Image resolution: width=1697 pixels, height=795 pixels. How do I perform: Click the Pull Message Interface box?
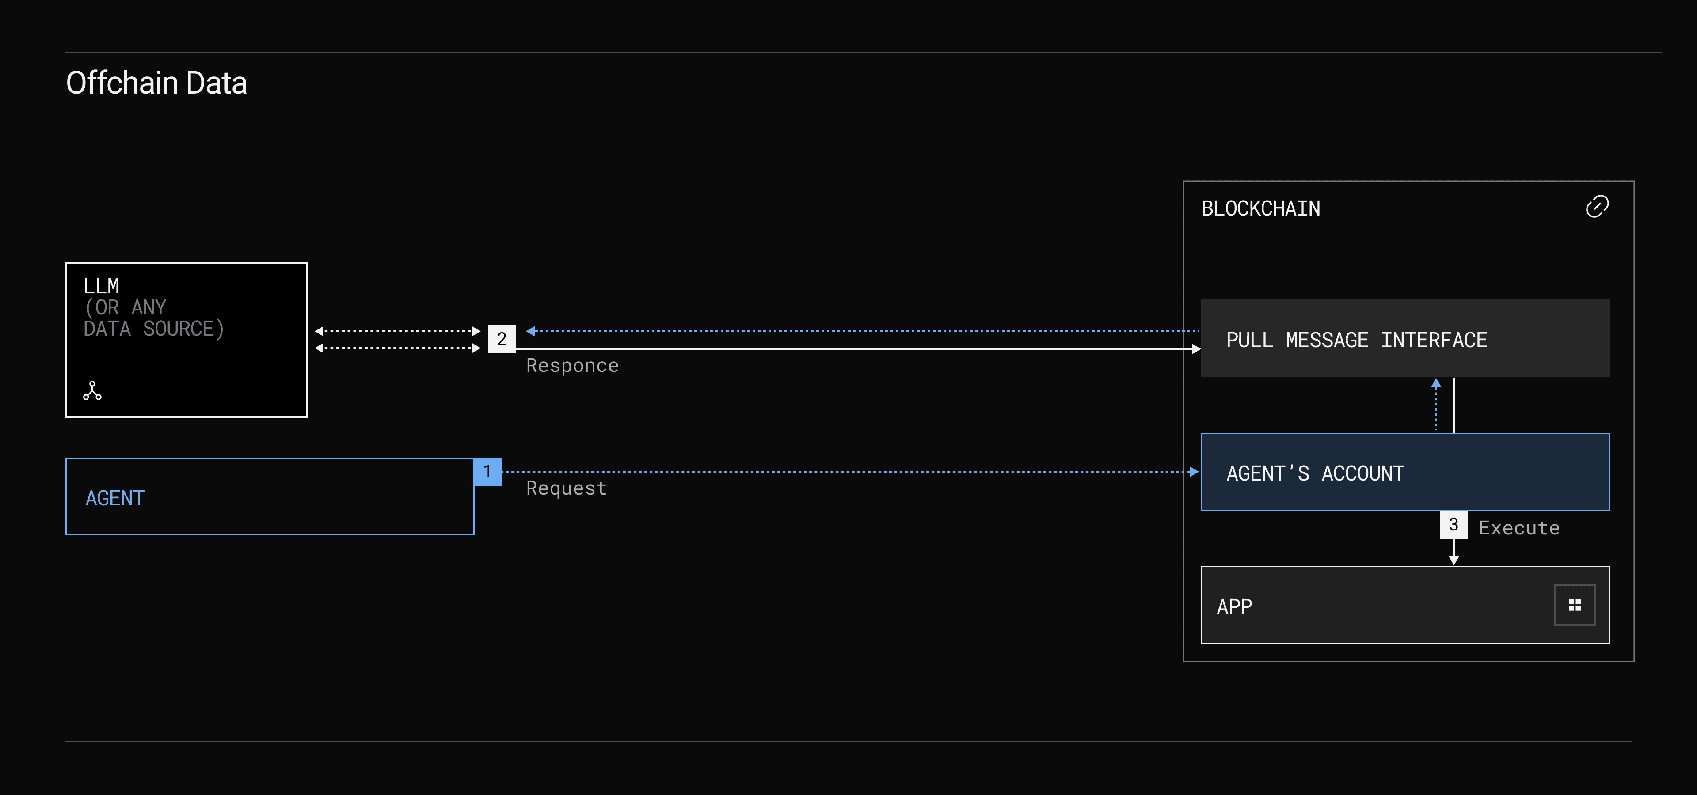pyautogui.click(x=1404, y=339)
